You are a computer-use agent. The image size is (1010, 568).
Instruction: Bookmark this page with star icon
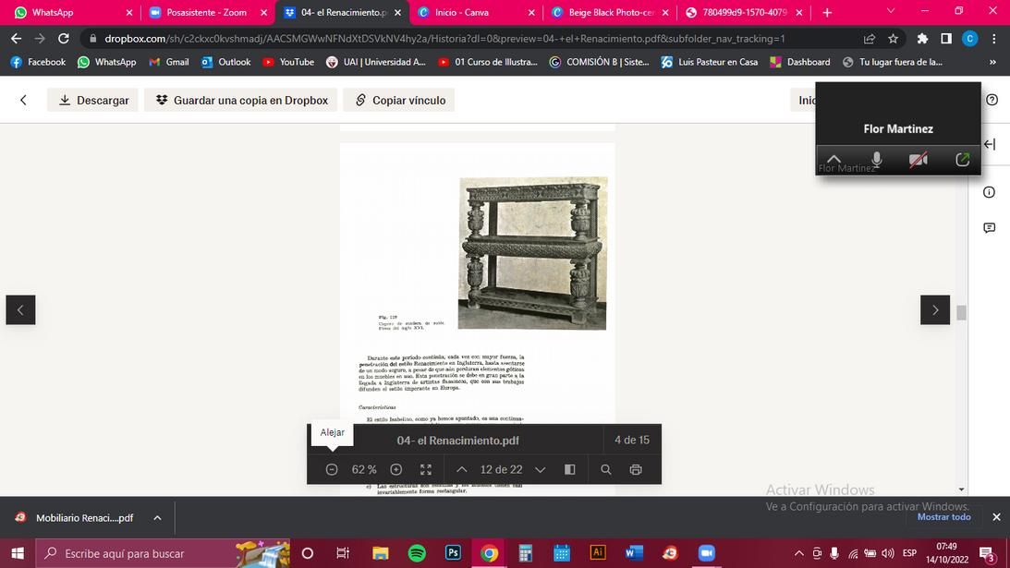tap(893, 39)
